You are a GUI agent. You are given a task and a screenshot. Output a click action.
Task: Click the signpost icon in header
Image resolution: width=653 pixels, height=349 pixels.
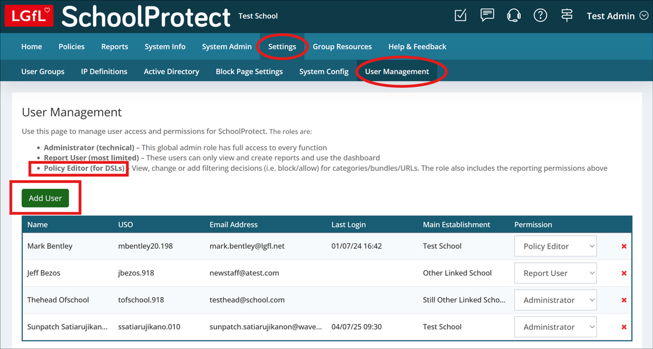[567, 16]
